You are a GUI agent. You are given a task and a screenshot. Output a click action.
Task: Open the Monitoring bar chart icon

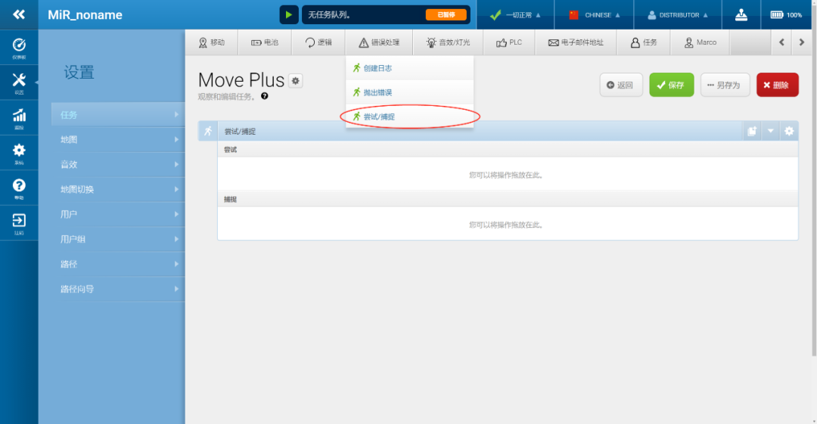tap(19, 118)
